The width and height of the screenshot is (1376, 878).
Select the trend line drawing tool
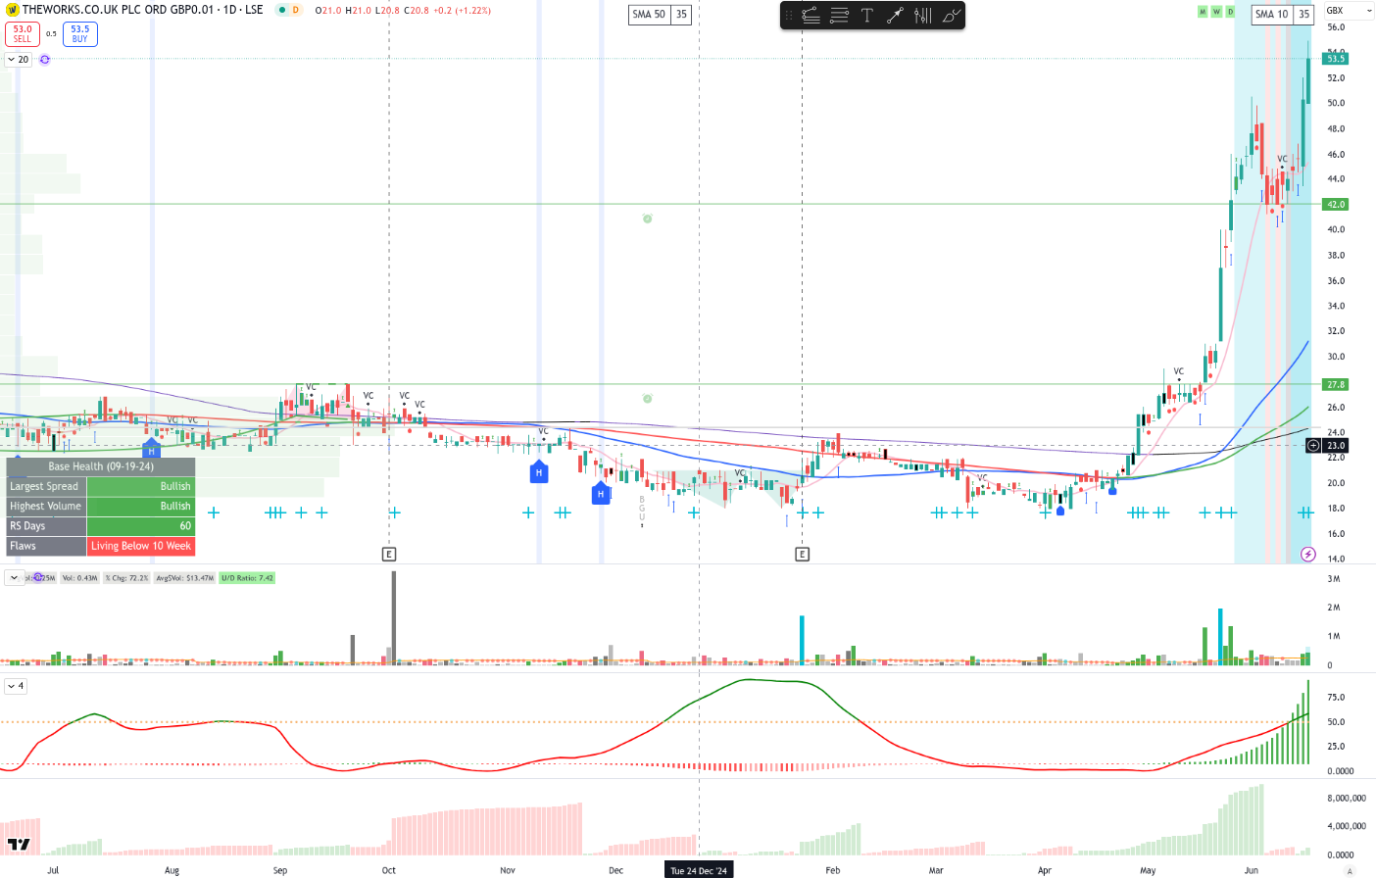811,16
